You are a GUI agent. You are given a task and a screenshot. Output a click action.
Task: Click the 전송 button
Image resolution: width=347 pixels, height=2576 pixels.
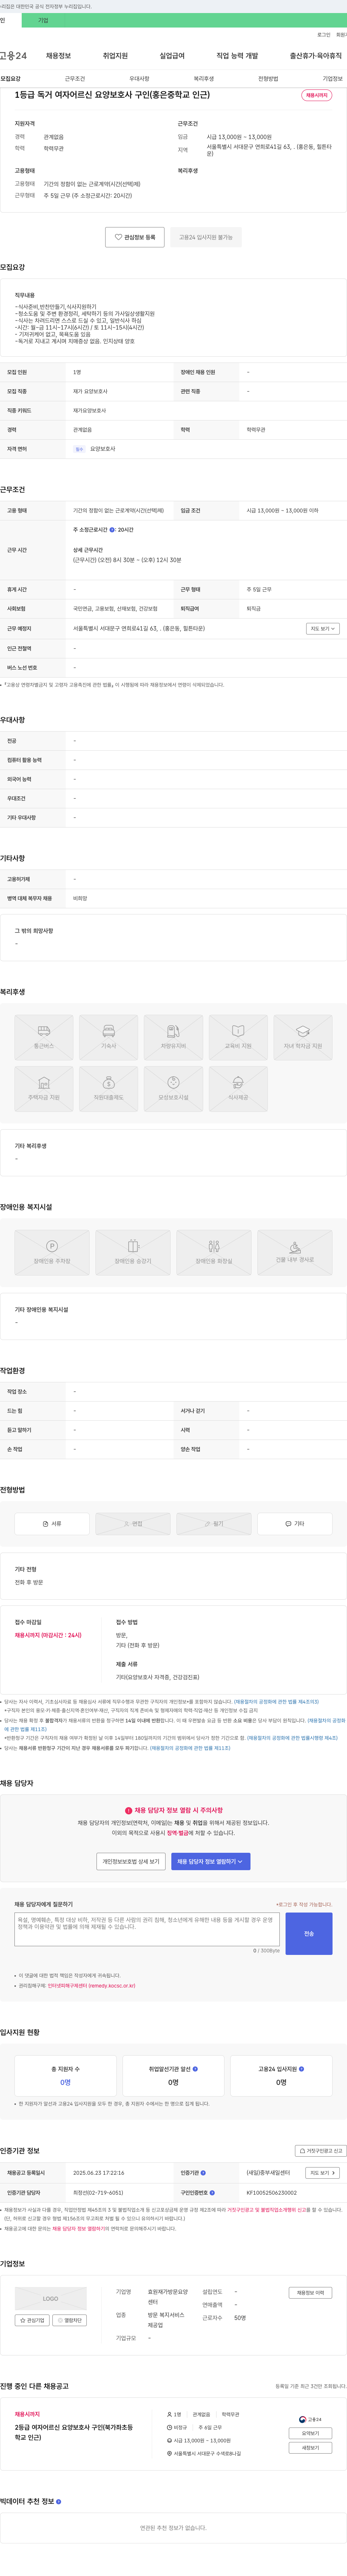coord(309,1934)
